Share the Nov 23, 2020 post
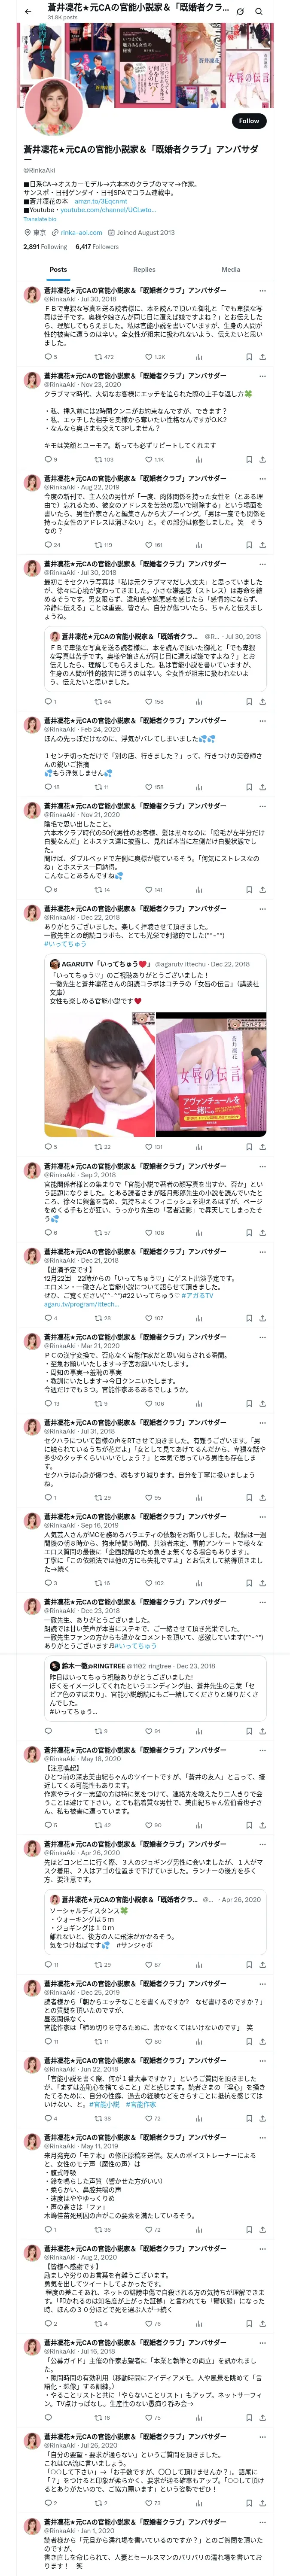Viewport: 290px width, 2576px height. tap(263, 459)
